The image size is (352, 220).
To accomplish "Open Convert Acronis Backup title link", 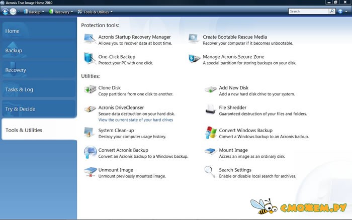I will 123,150.
